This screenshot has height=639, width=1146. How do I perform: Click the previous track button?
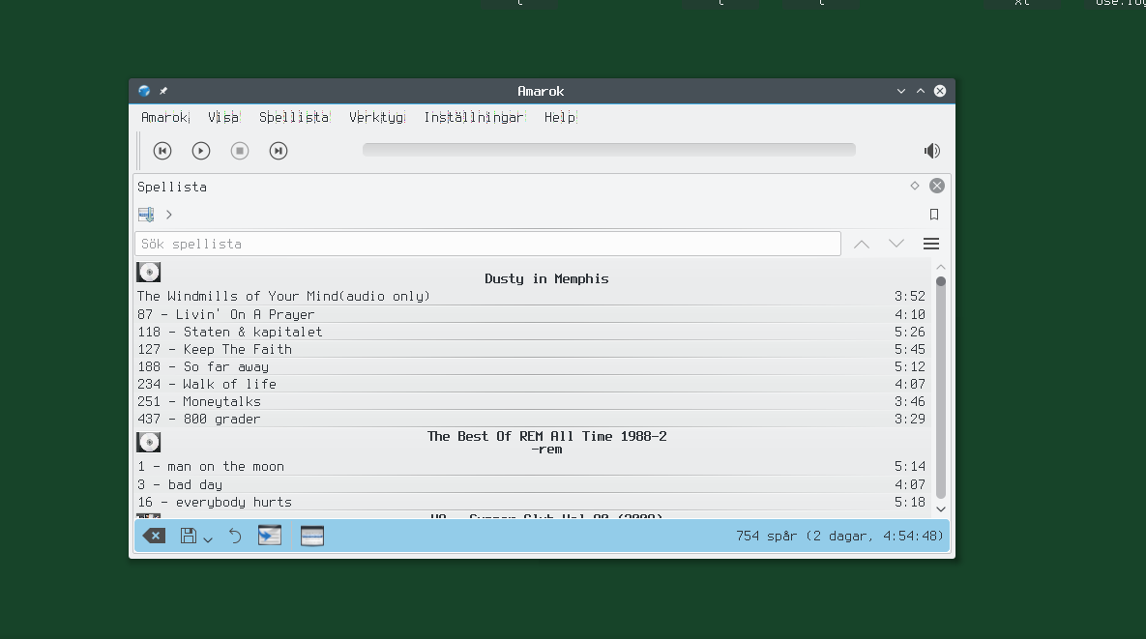[162, 151]
